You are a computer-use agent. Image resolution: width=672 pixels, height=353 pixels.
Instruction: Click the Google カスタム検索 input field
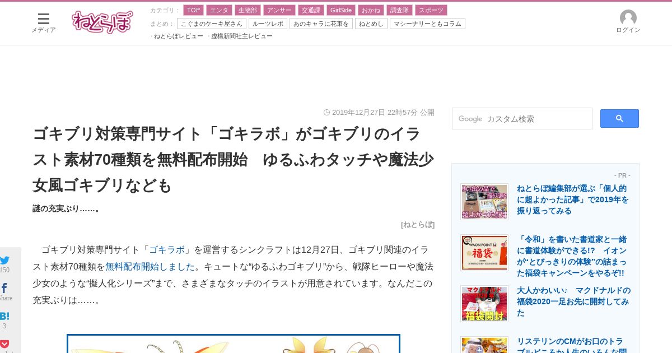522,118
